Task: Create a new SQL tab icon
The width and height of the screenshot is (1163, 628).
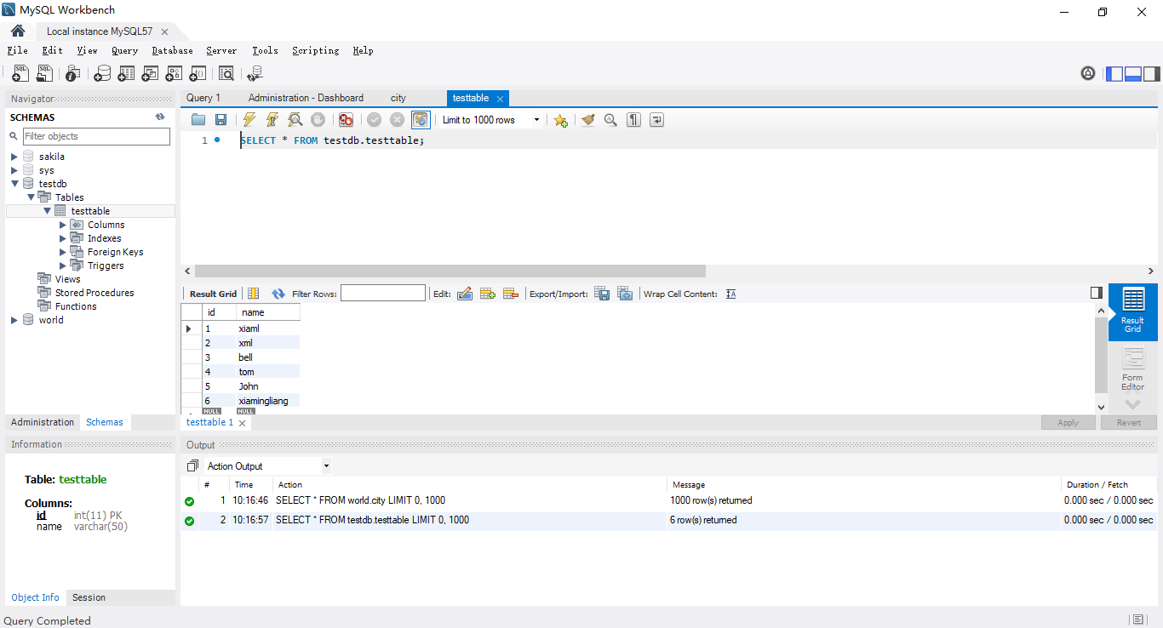Action: tap(20, 74)
